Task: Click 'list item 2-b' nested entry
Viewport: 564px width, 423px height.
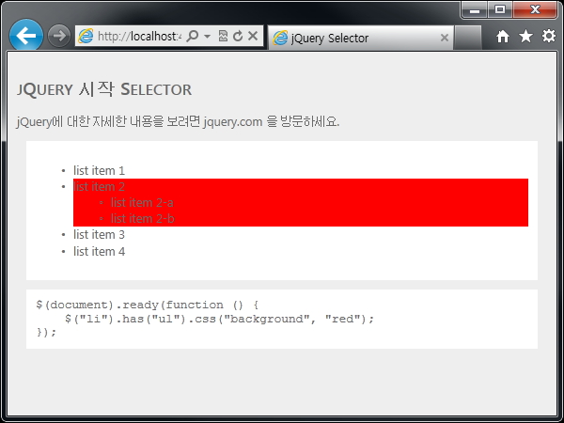Action: 143,219
